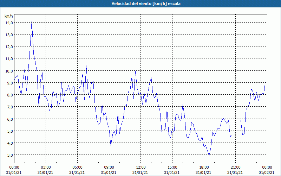281x176 pixels.
Task: Click the 18:00 time label
Action: point(204,168)
